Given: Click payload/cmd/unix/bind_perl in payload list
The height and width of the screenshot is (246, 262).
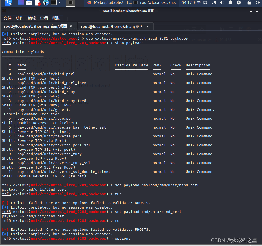Looking at the screenshot, I should click(46, 74).
